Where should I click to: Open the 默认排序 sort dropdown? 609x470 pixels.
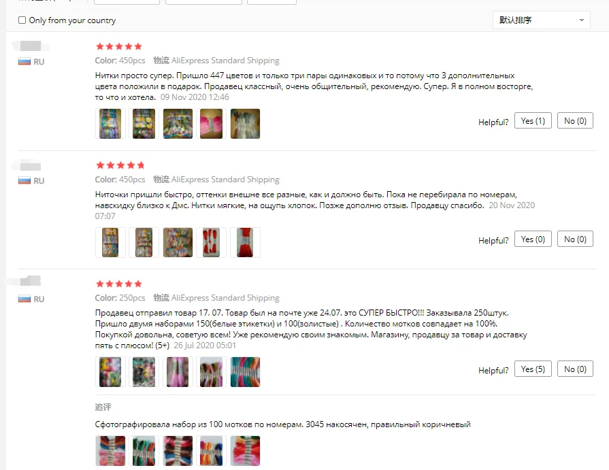(x=542, y=20)
